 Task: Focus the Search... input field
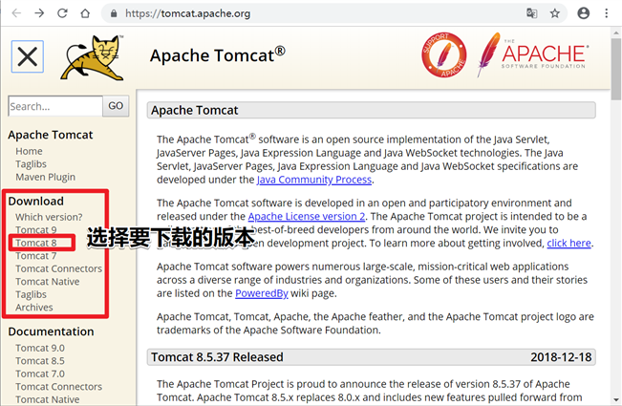55,106
